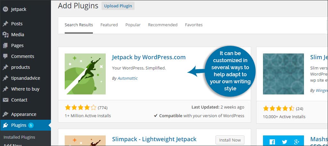Image resolution: width=328 pixels, height=146 pixels.
Task: Click the Google Plus icon on Mashshare thumbnail
Action: (x=297, y=142)
